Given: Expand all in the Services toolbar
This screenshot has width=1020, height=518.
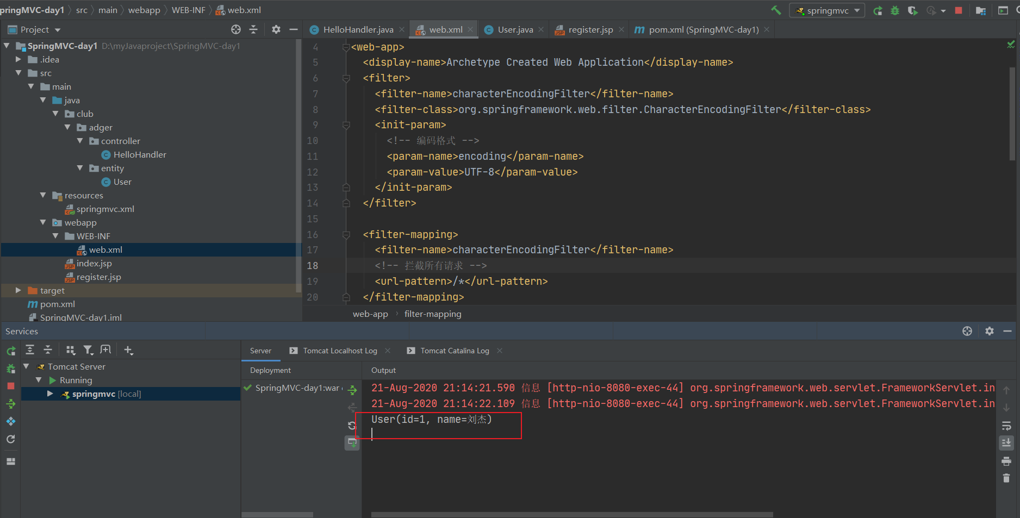Looking at the screenshot, I should pyautogui.click(x=30, y=350).
